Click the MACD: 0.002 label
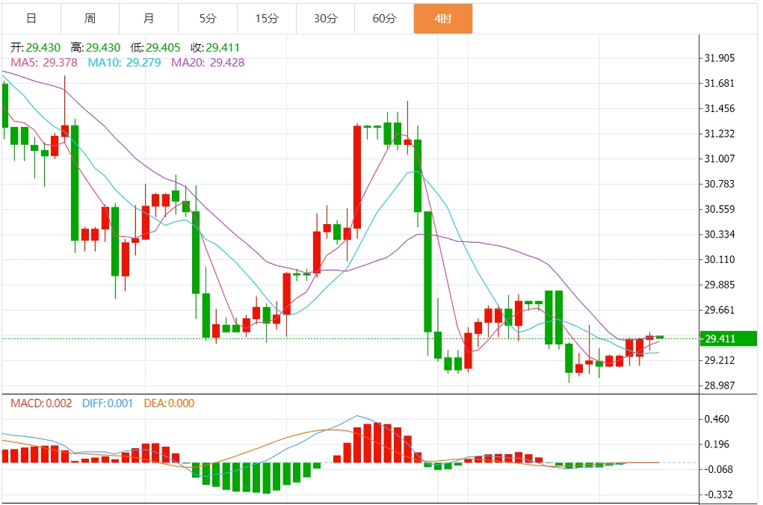 41,403
